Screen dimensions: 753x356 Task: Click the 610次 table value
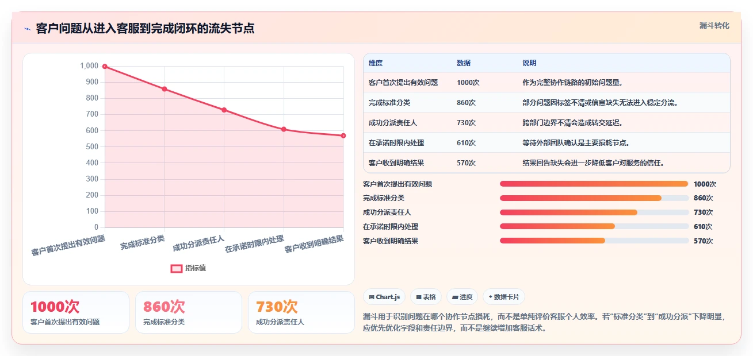tap(467, 143)
